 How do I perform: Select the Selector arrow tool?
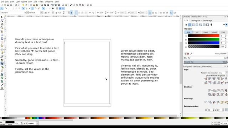[2, 17]
